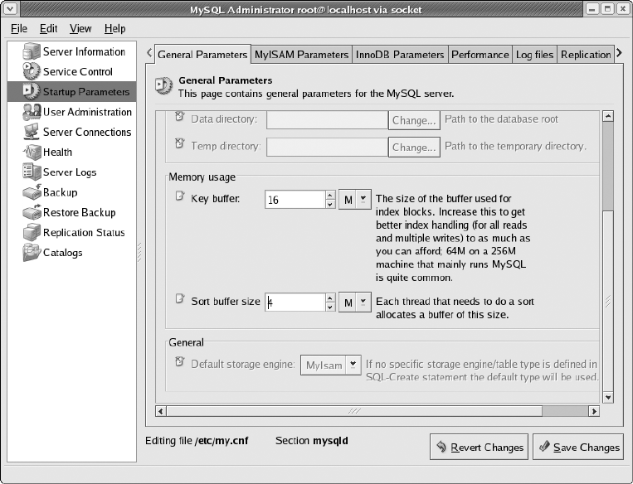Switch to the Replication tab
633x484 pixels.
click(586, 55)
